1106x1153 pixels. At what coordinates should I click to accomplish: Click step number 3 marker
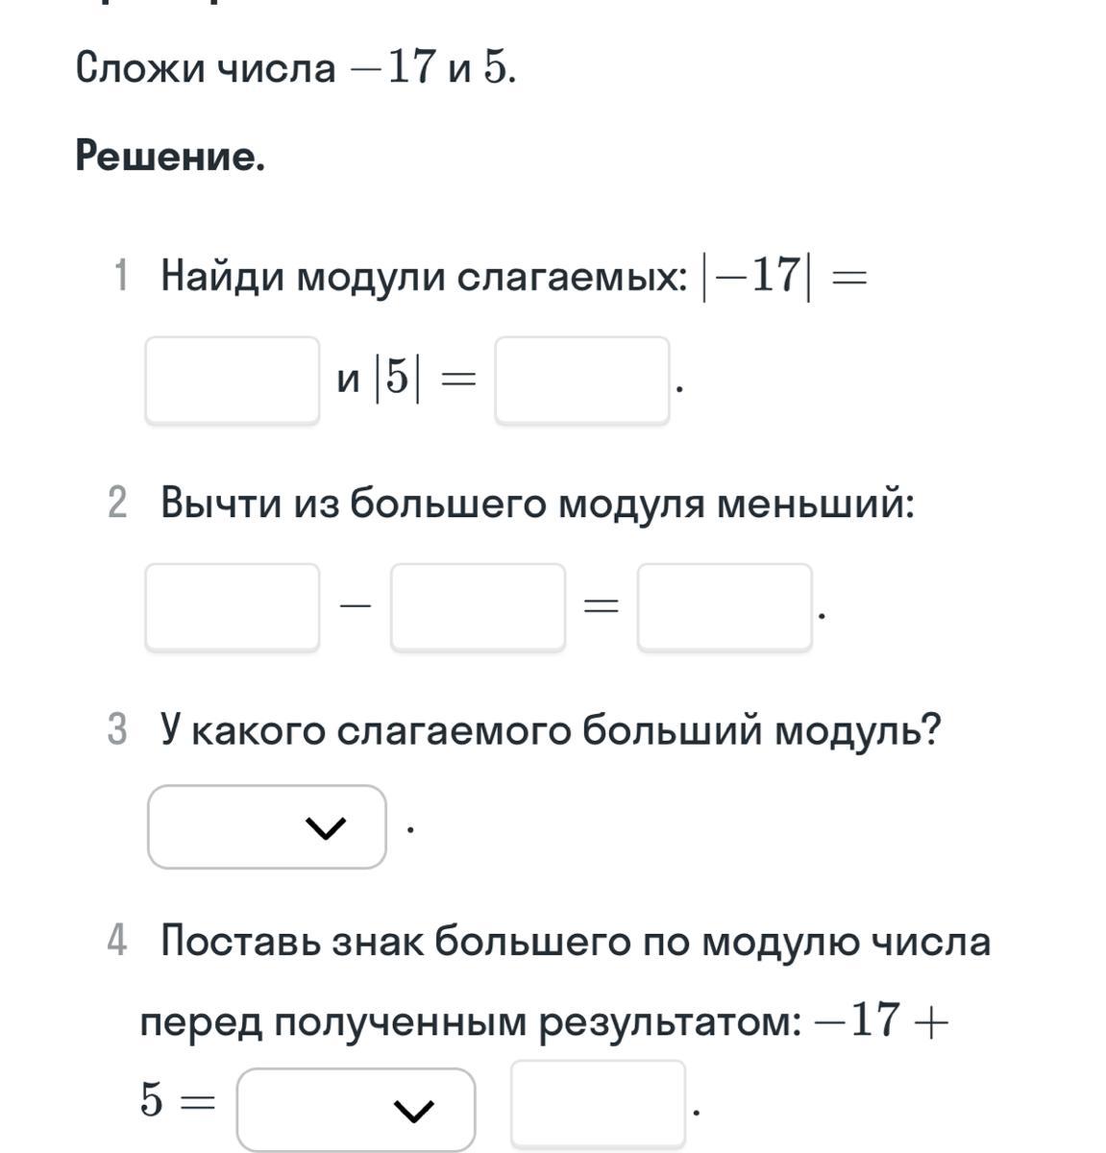(118, 730)
